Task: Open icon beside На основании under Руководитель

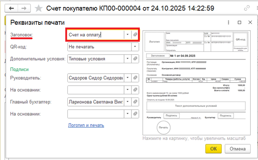Action: pyautogui.click(x=135, y=90)
